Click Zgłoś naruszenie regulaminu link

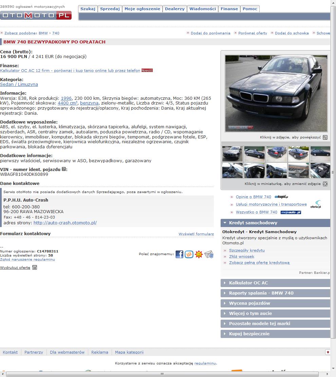click(27, 260)
